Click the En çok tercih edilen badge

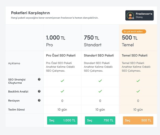(134, 32)
